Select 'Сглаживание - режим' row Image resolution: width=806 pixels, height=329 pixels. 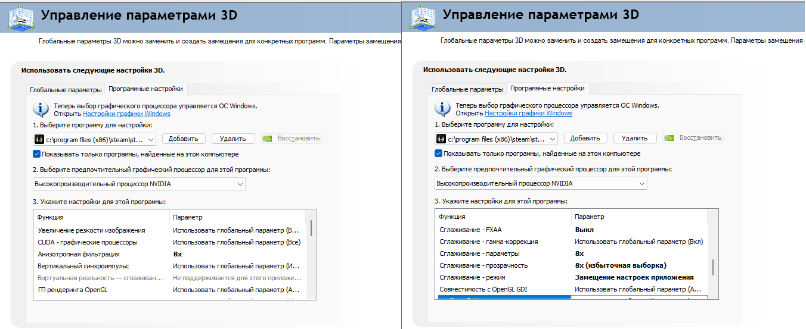point(572,277)
